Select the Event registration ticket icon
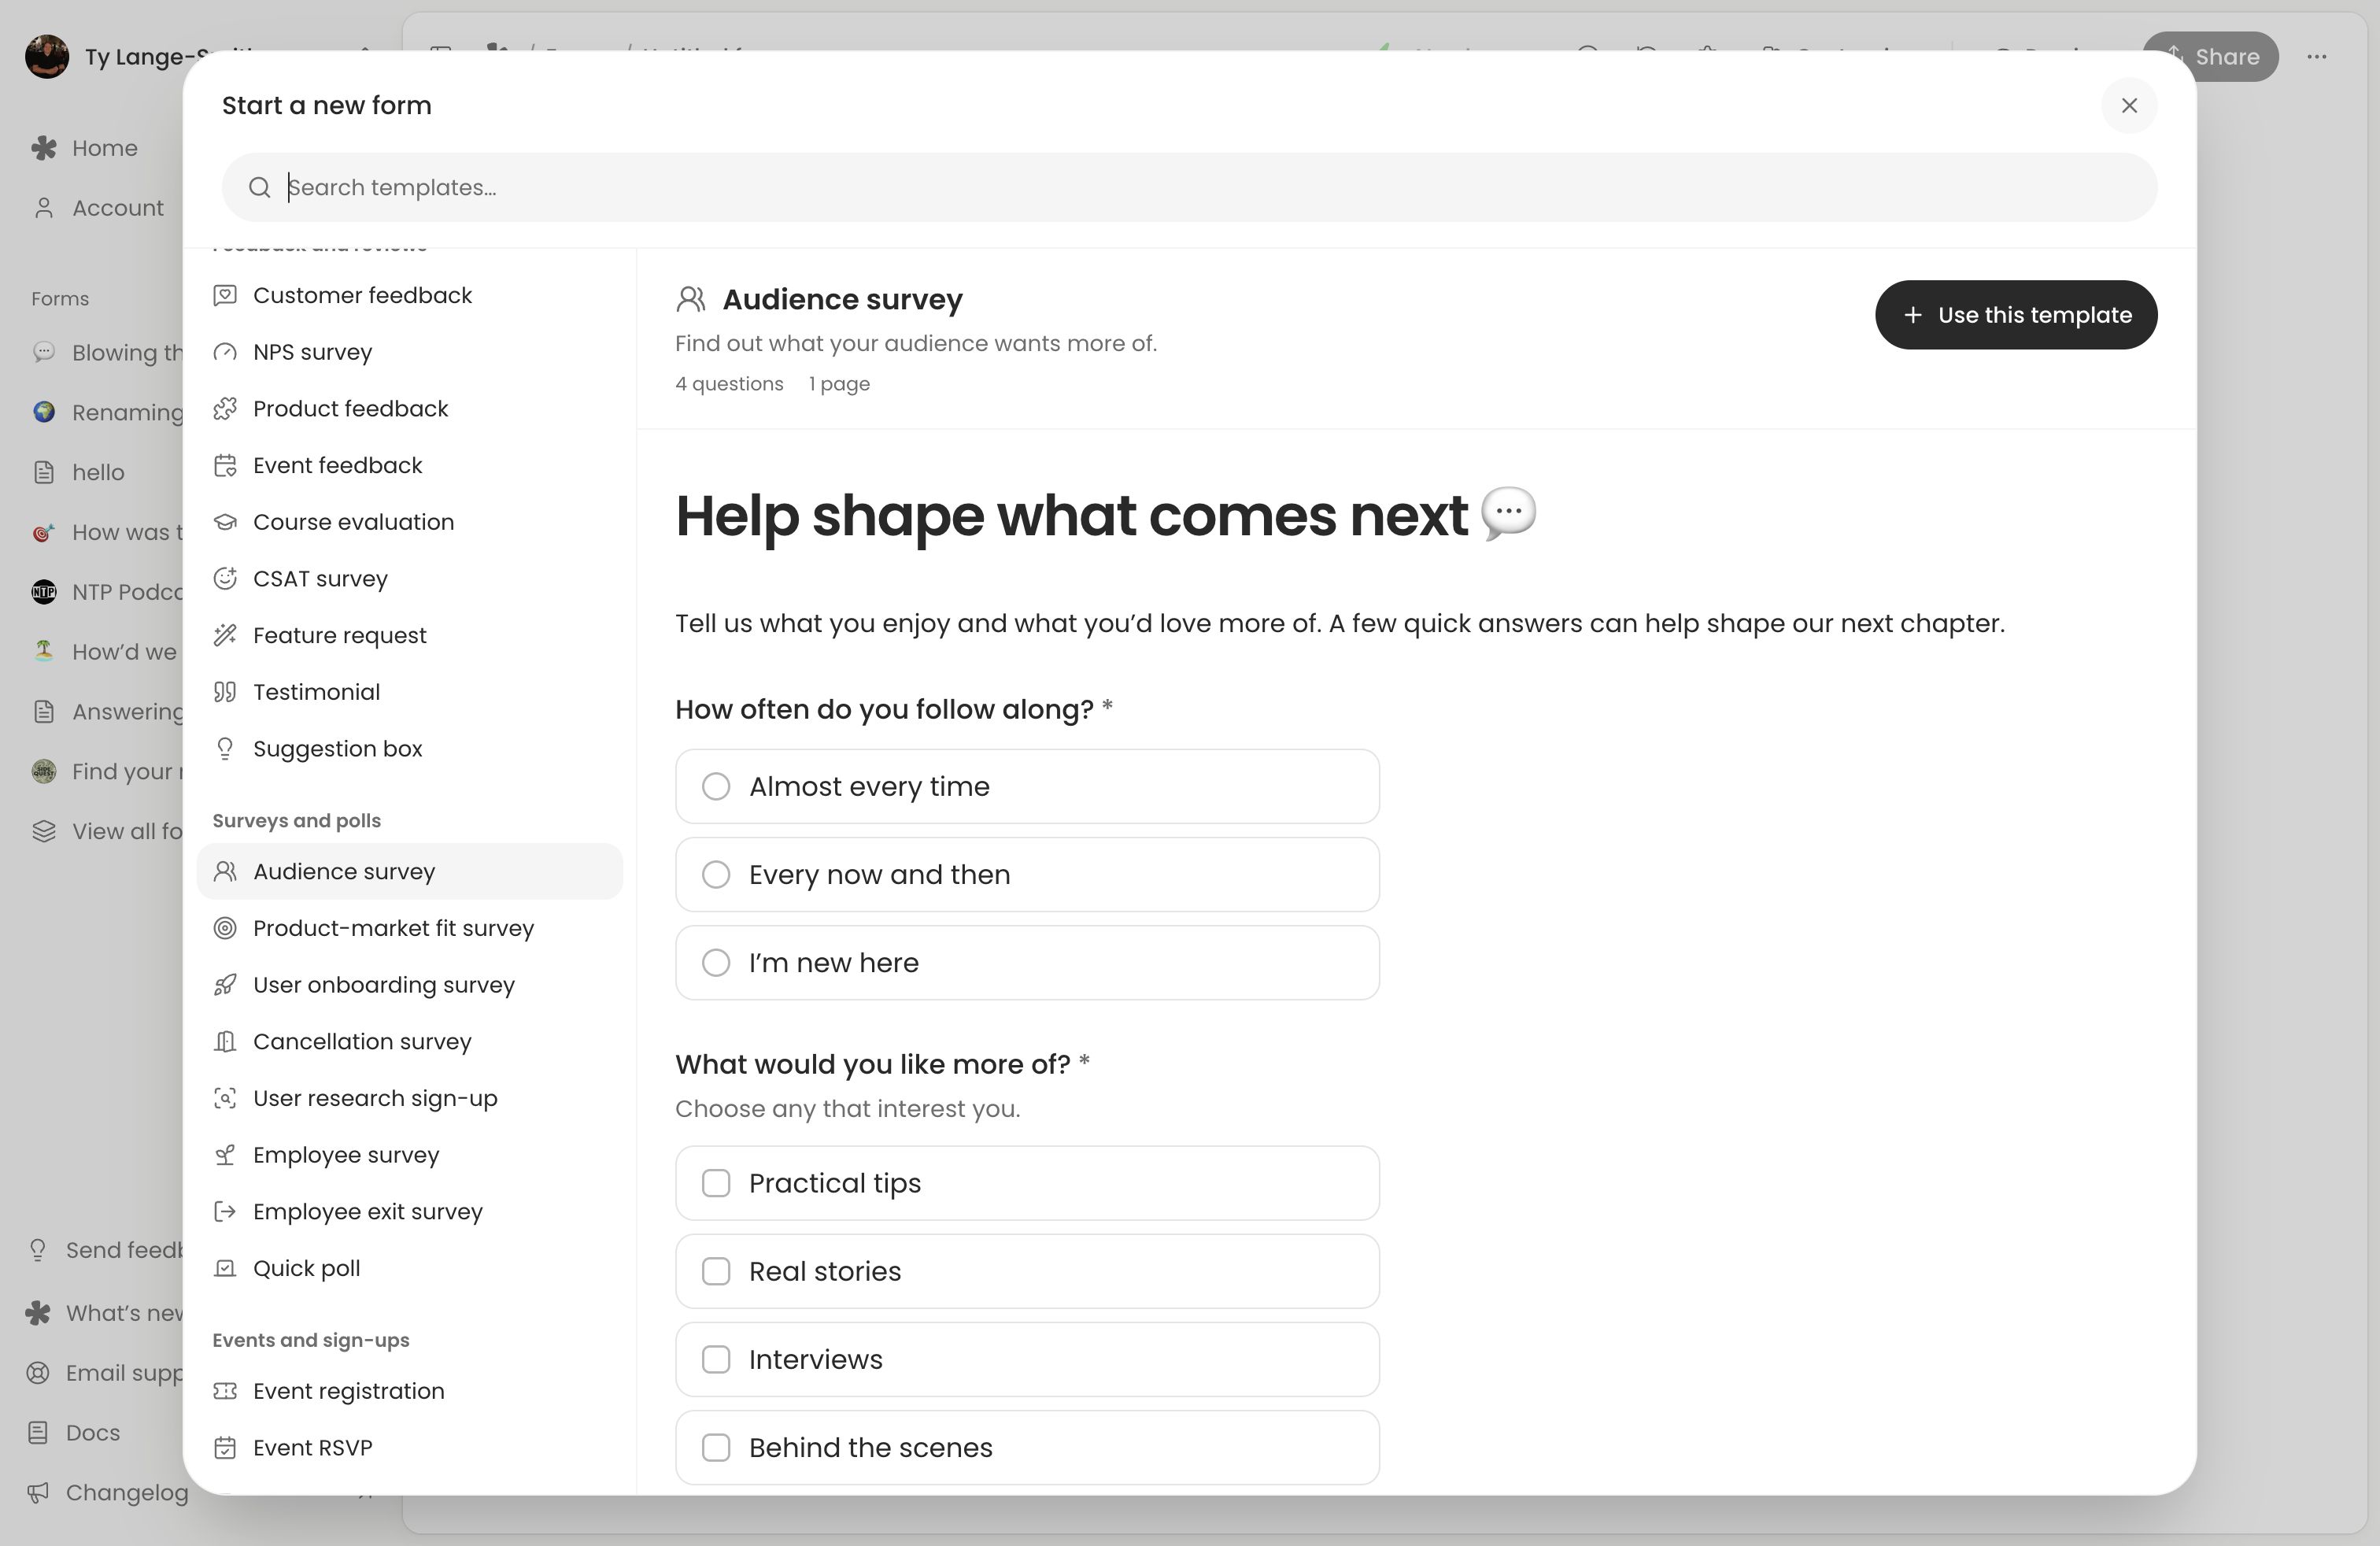The width and height of the screenshot is (2380, 1546). (225, 1392)
